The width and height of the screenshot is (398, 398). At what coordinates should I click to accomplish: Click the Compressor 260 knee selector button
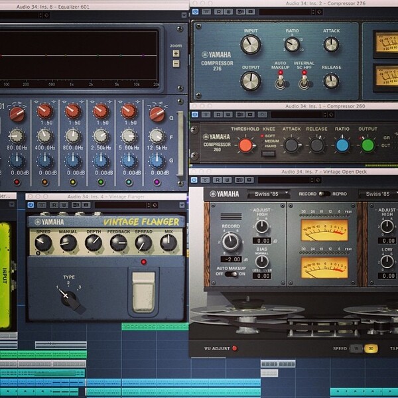click(x=268, y=154)
